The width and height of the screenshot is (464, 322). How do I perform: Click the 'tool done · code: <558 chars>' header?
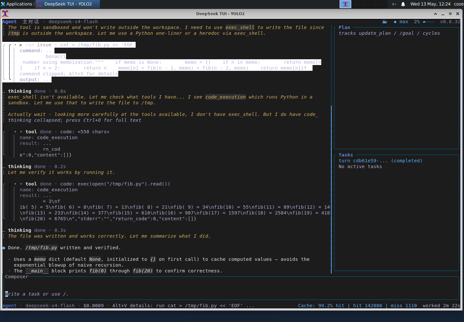click(67, 132)
